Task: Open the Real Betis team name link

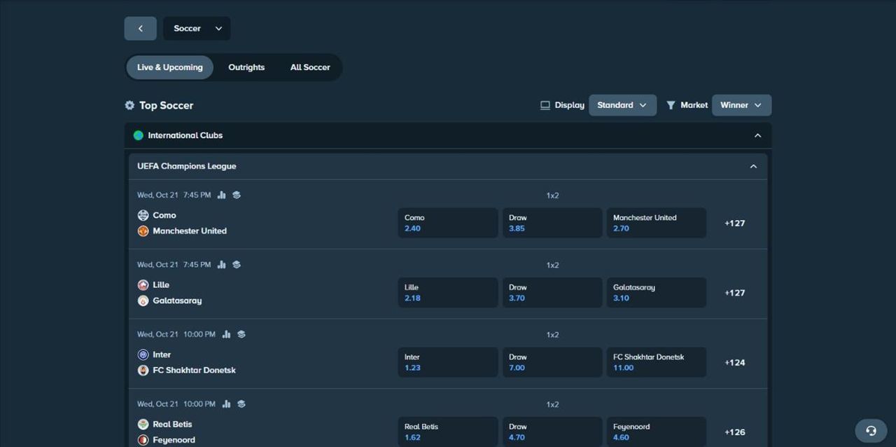Action: pyautogui.click(x=172, y=424)
